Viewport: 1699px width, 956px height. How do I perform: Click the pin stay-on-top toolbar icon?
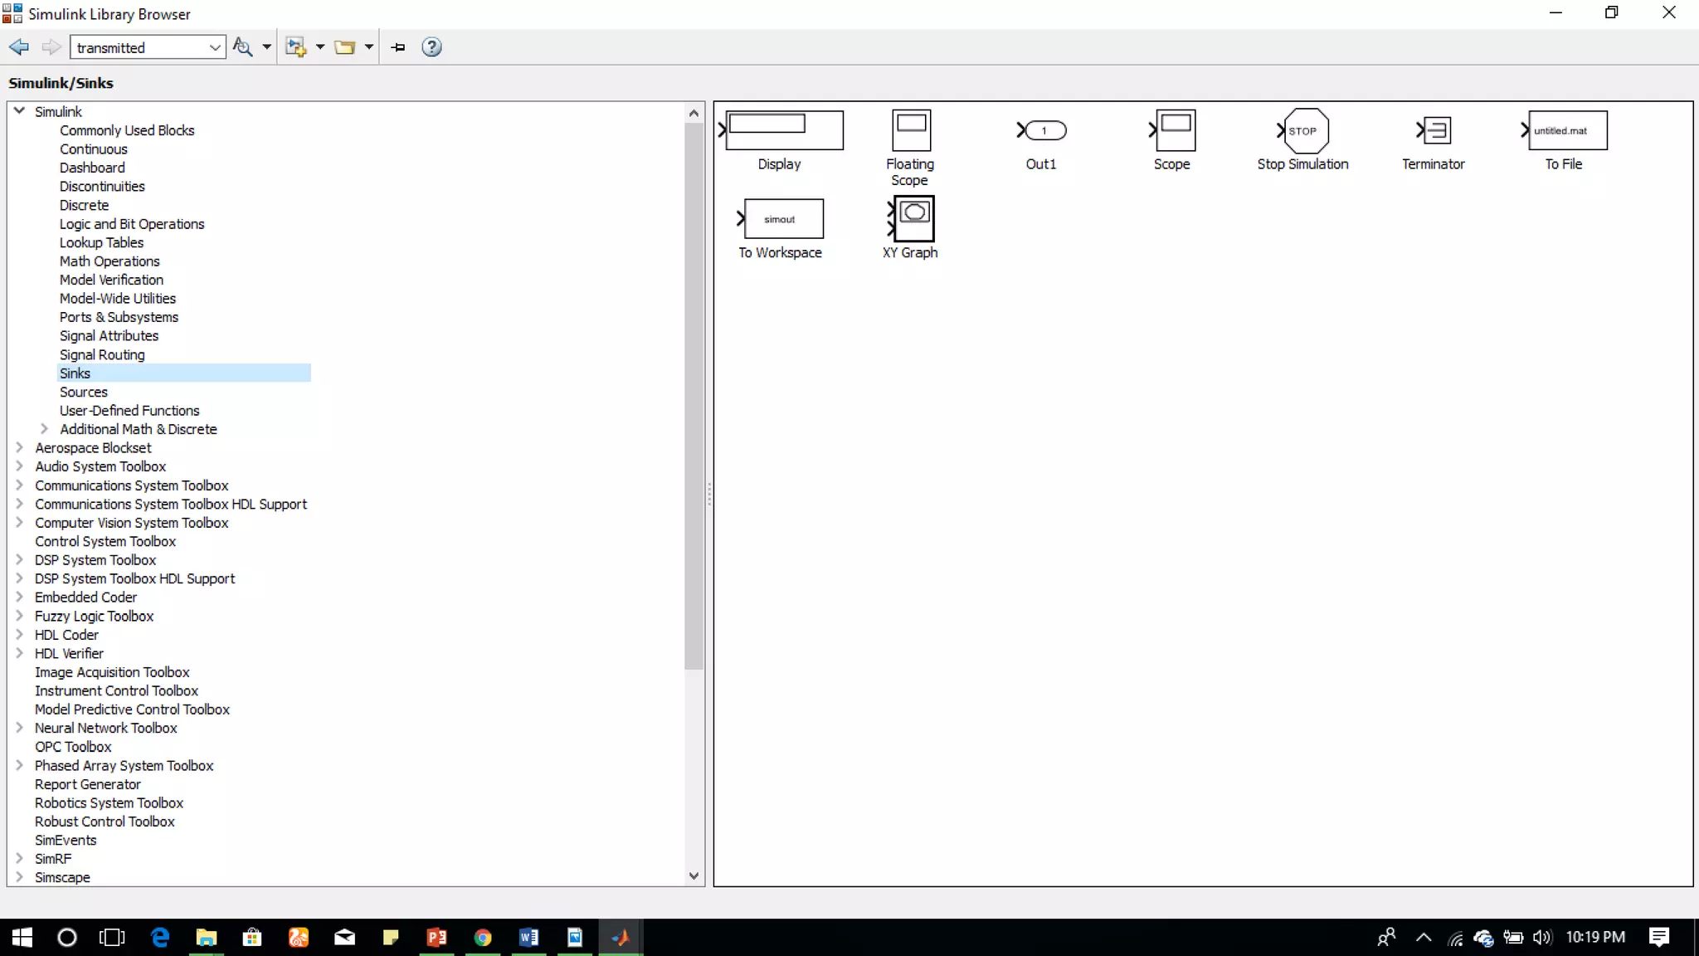(x=398, y=47)
